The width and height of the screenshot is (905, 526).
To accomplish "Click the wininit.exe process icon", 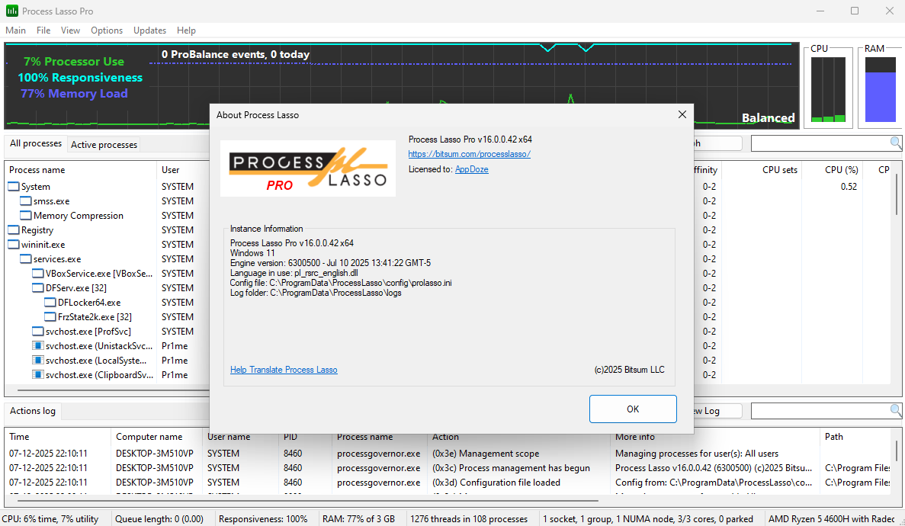I will (x=13, y=244).
